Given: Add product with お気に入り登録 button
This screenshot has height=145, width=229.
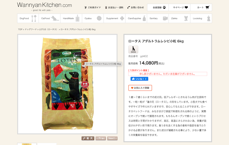Looking at the screenshot, I should tap(140, 88).
